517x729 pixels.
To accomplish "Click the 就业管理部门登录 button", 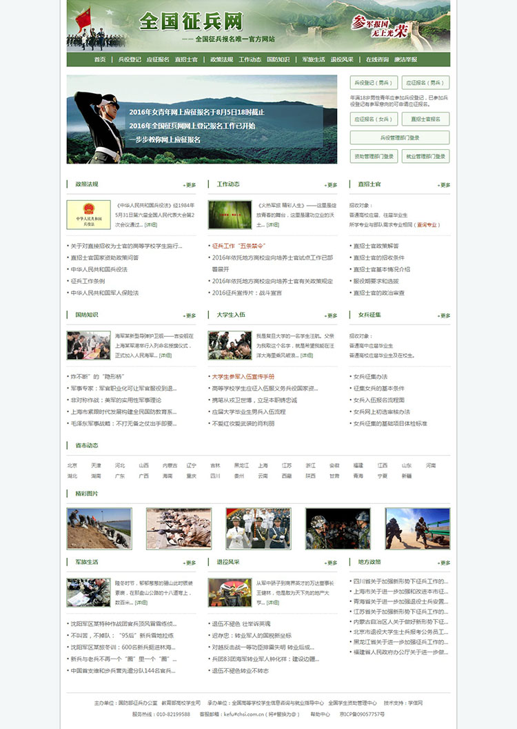I will pyautogui.click(x=425, y=156).
